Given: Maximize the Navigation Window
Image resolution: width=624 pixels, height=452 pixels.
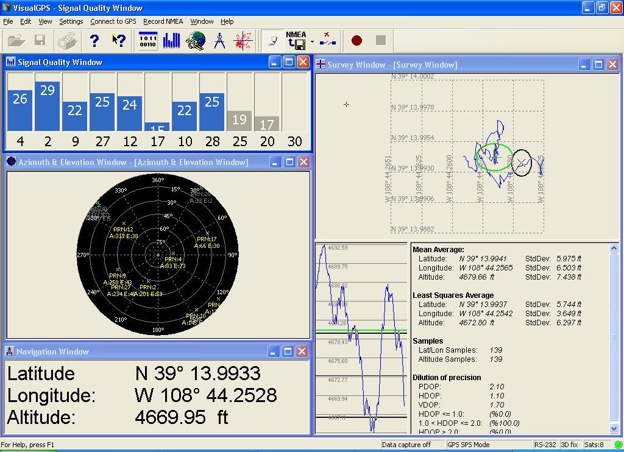Looking at the screenshot, I should coord(288,351).
